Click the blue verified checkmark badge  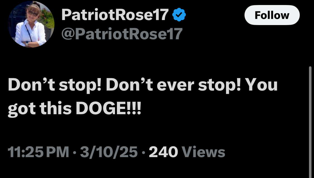[x=179, y=14]
